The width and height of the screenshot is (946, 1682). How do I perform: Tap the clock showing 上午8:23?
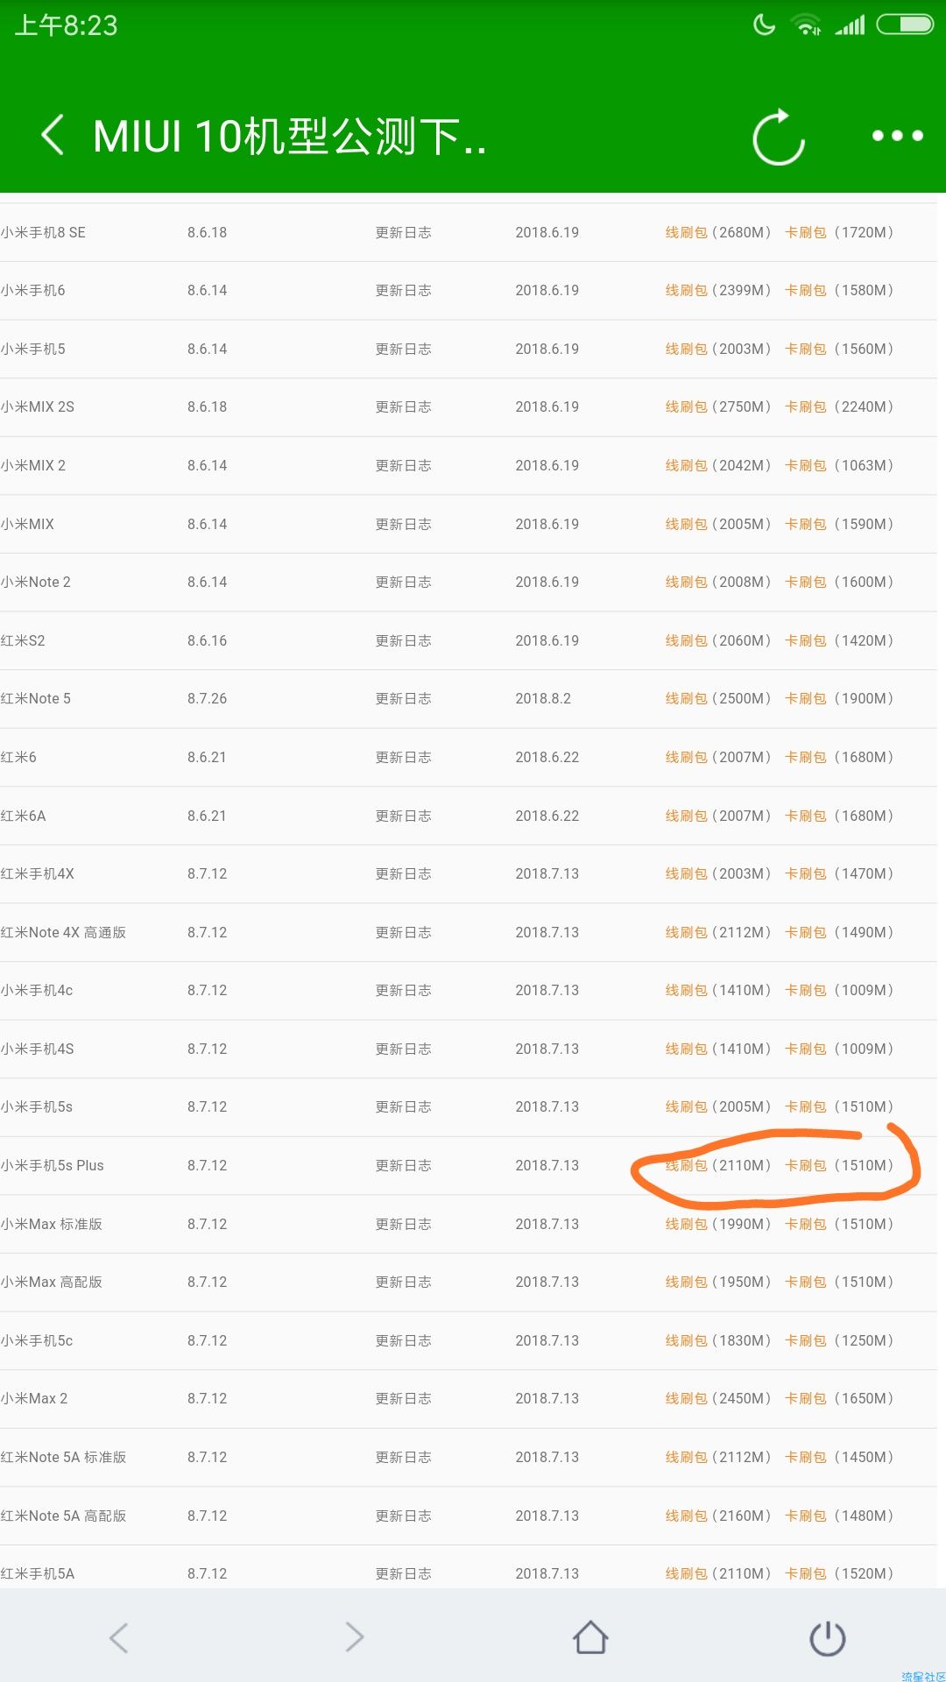coord(66,25)
